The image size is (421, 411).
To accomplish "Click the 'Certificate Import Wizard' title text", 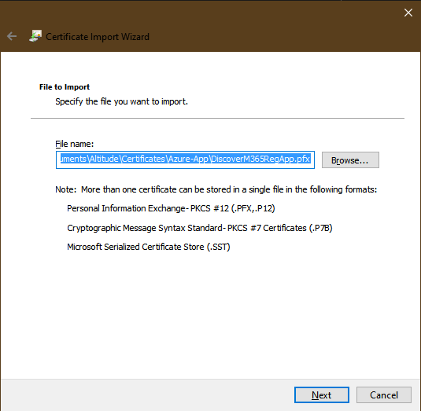I will (x=98, y=37).
